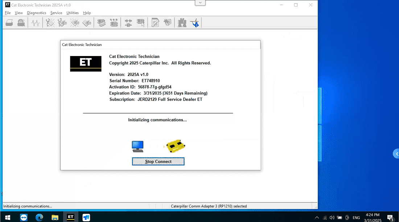The height and width of the screenshot is (222, 399).
Task: Click the ECM Summary toolbar icon
Action: point(101,23)
